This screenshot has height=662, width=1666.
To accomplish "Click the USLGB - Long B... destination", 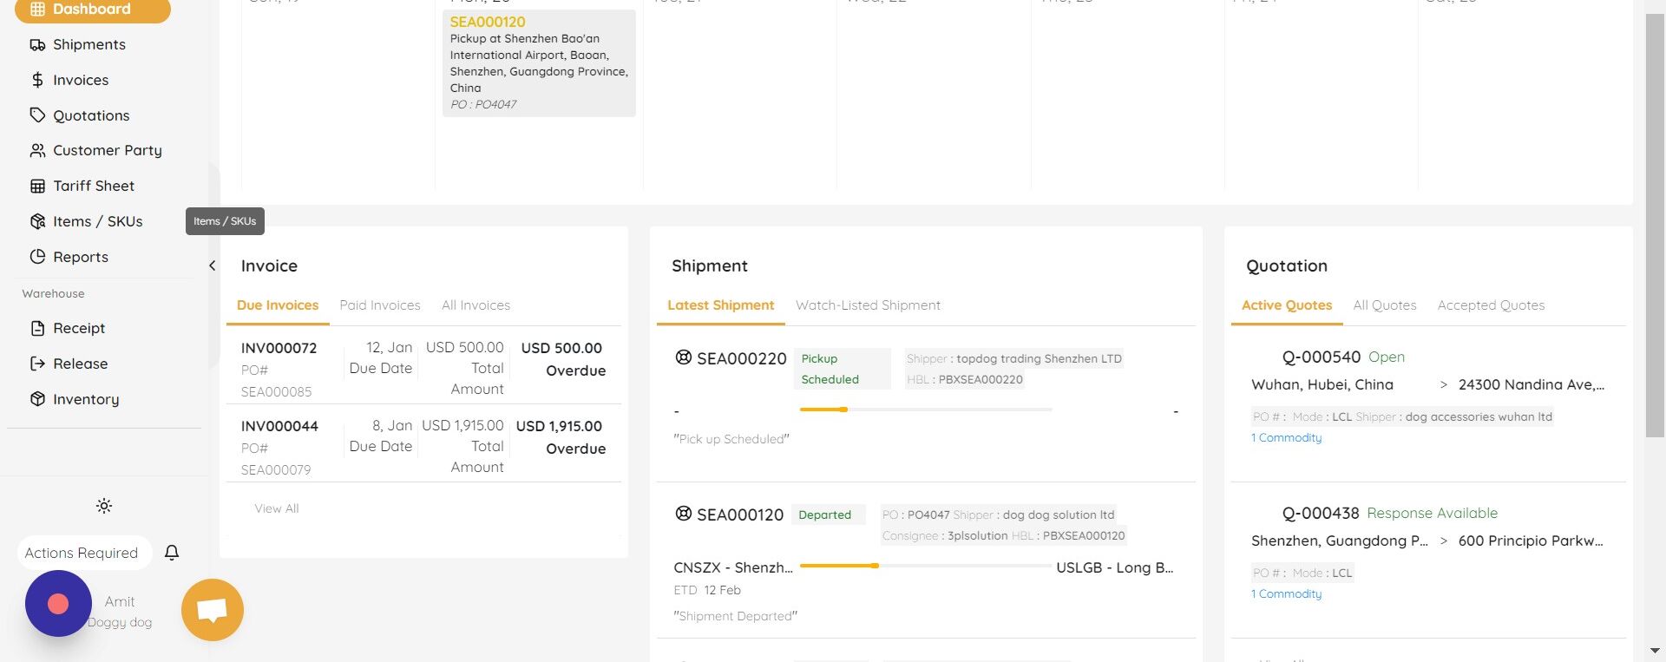I will coord(1115,567).
